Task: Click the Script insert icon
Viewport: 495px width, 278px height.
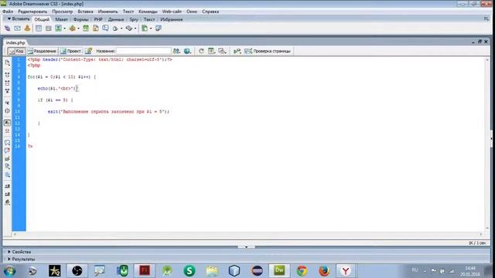Action: click(129, 29)
